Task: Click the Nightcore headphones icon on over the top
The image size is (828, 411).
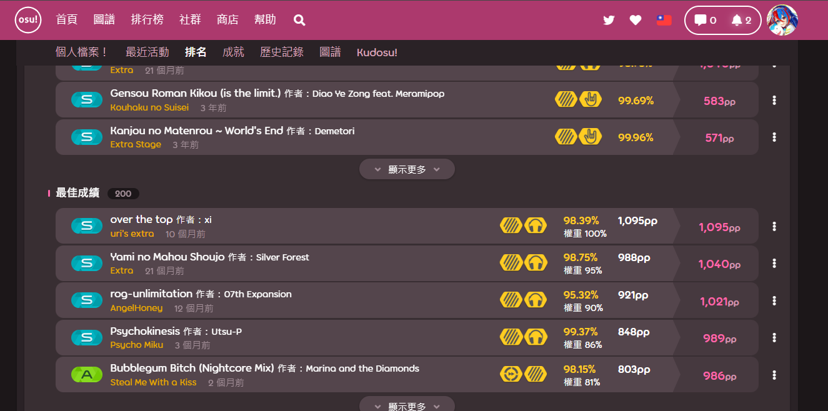Action: 536,225
